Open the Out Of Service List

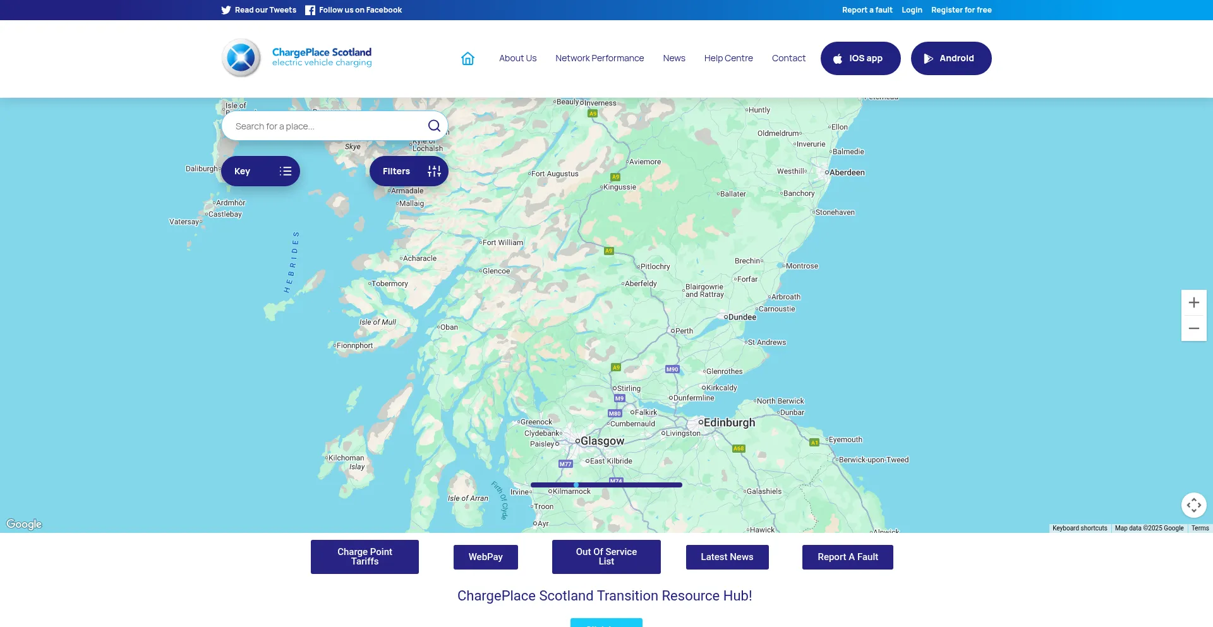[606, 556]
